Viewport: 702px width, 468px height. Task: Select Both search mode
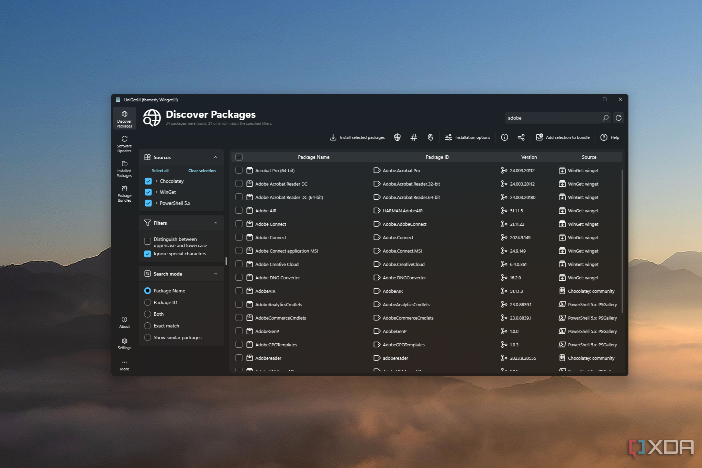click(147, 314)
